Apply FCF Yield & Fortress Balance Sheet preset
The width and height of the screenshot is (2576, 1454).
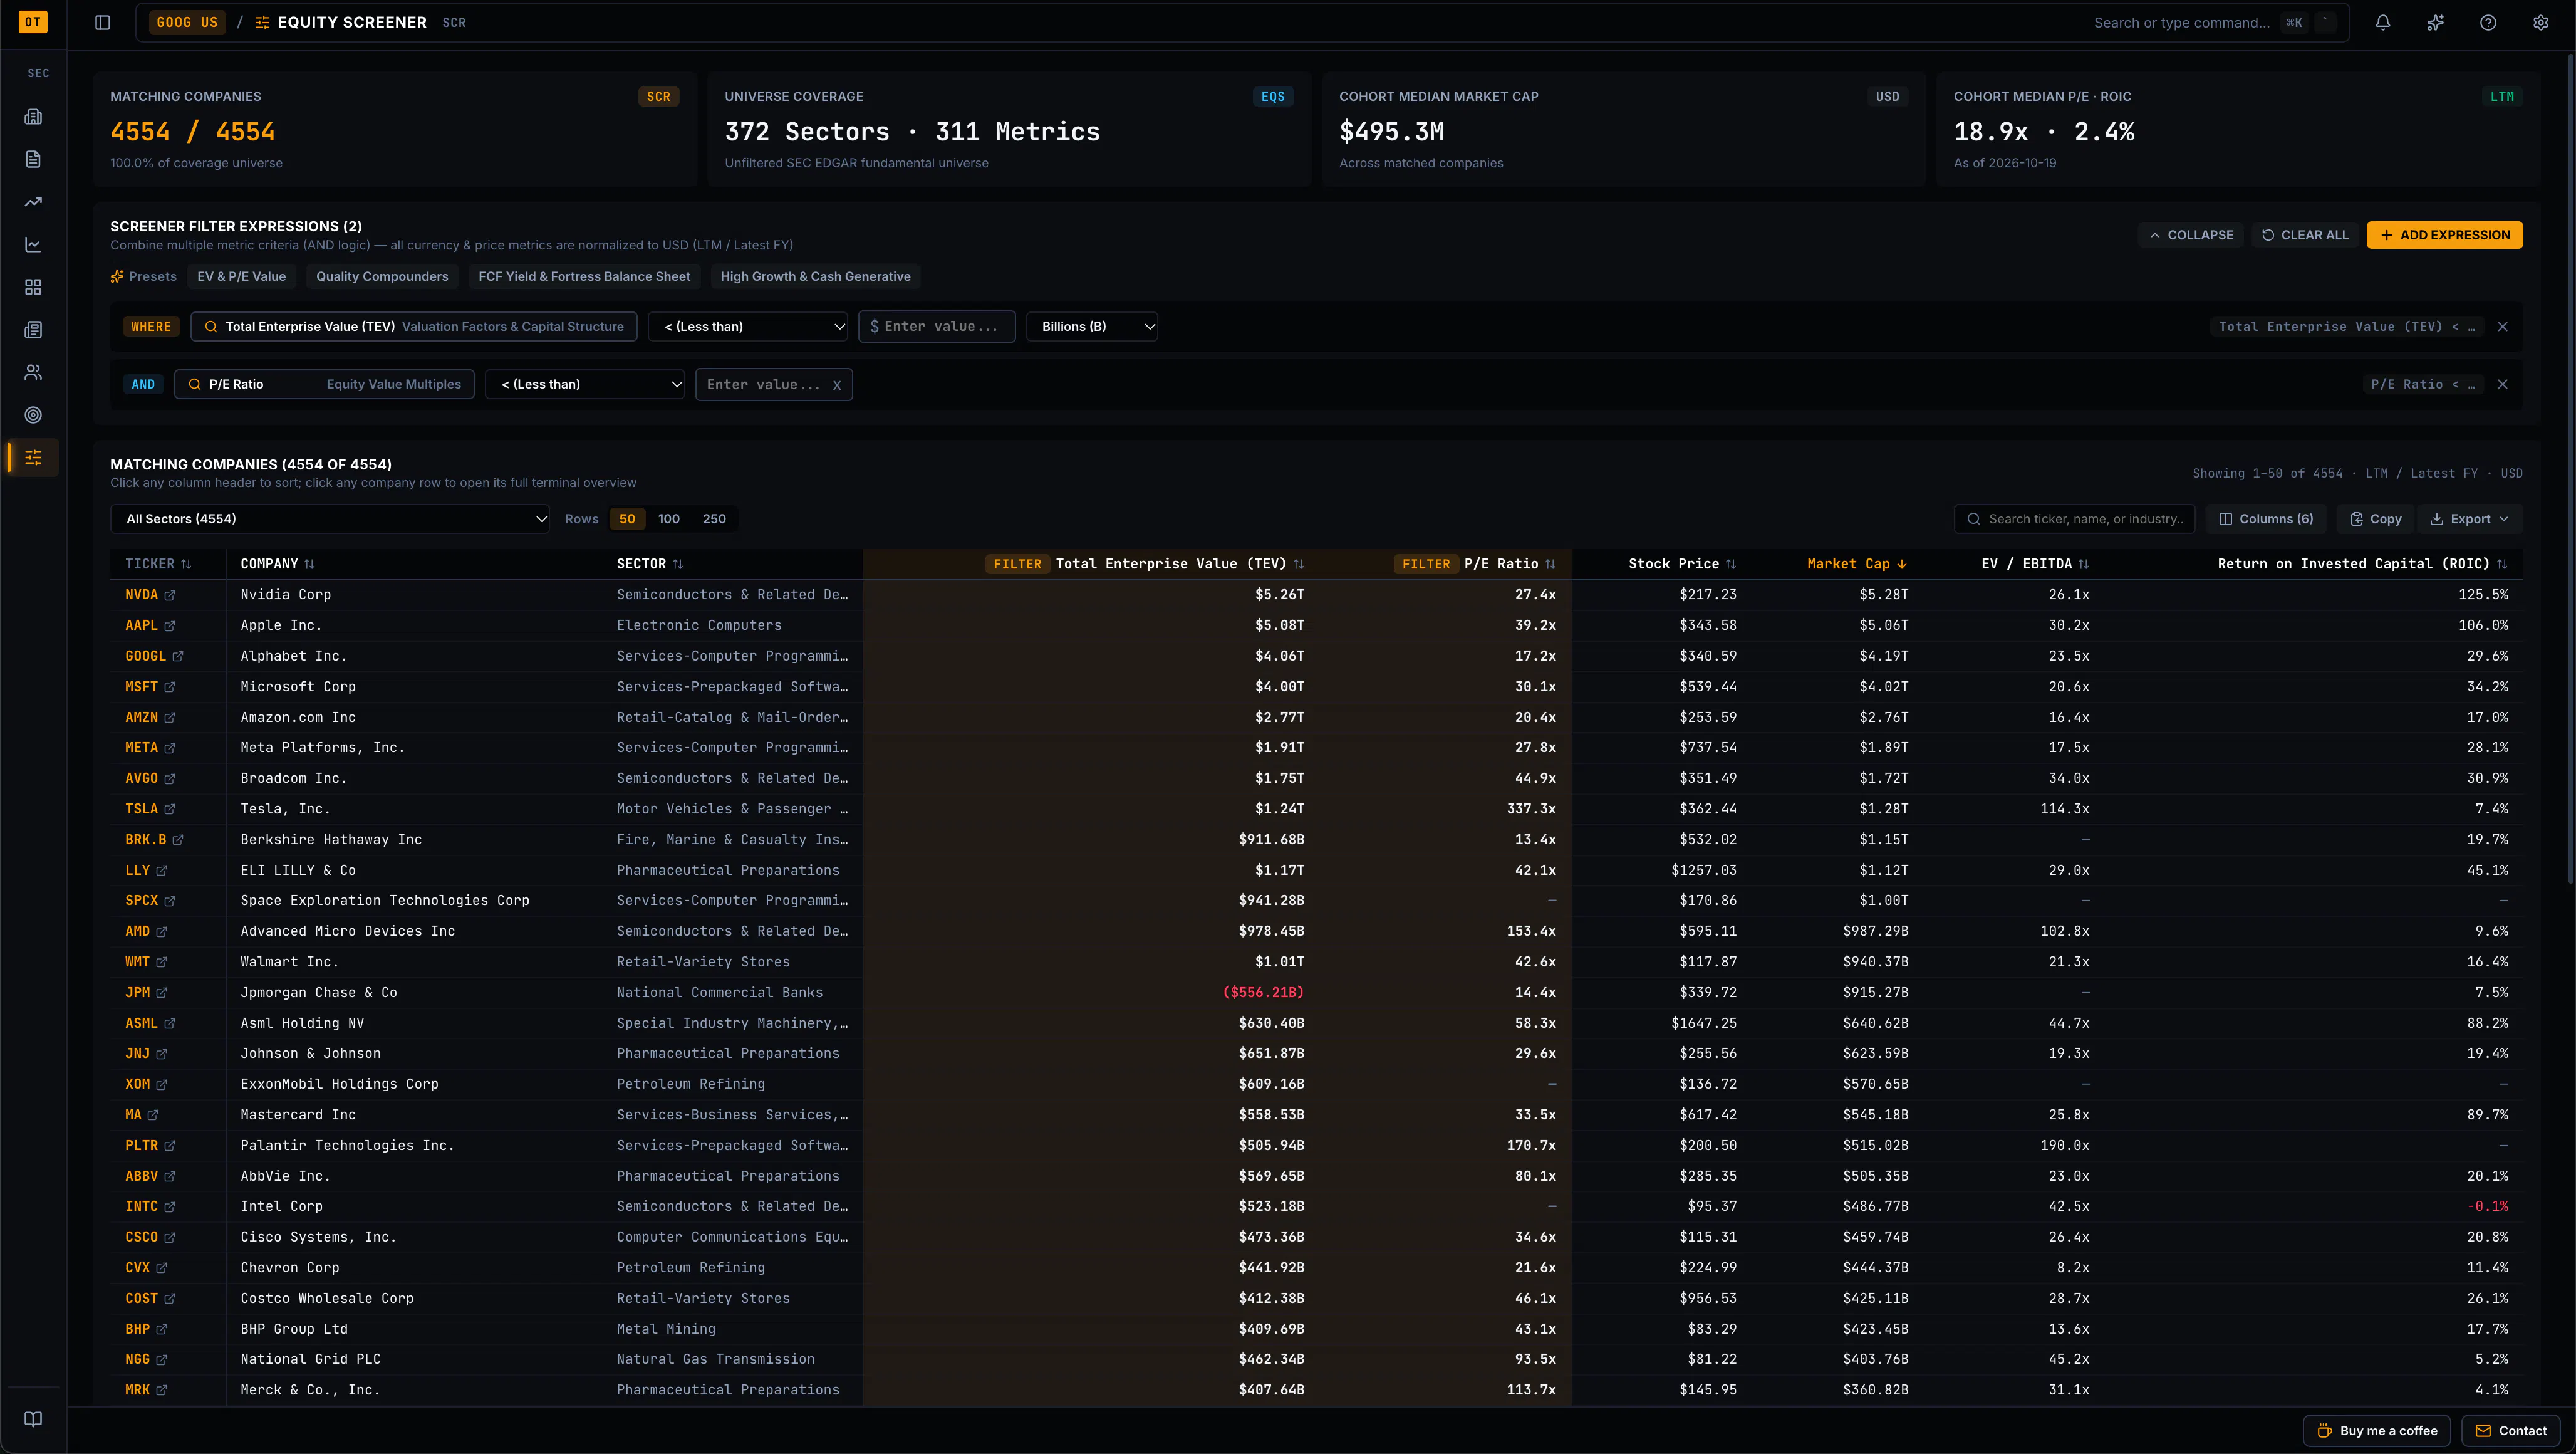click(584, 277)
